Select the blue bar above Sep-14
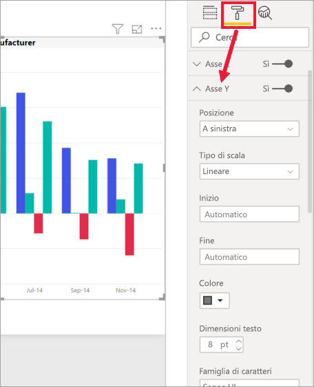 (x=66, y=181)
